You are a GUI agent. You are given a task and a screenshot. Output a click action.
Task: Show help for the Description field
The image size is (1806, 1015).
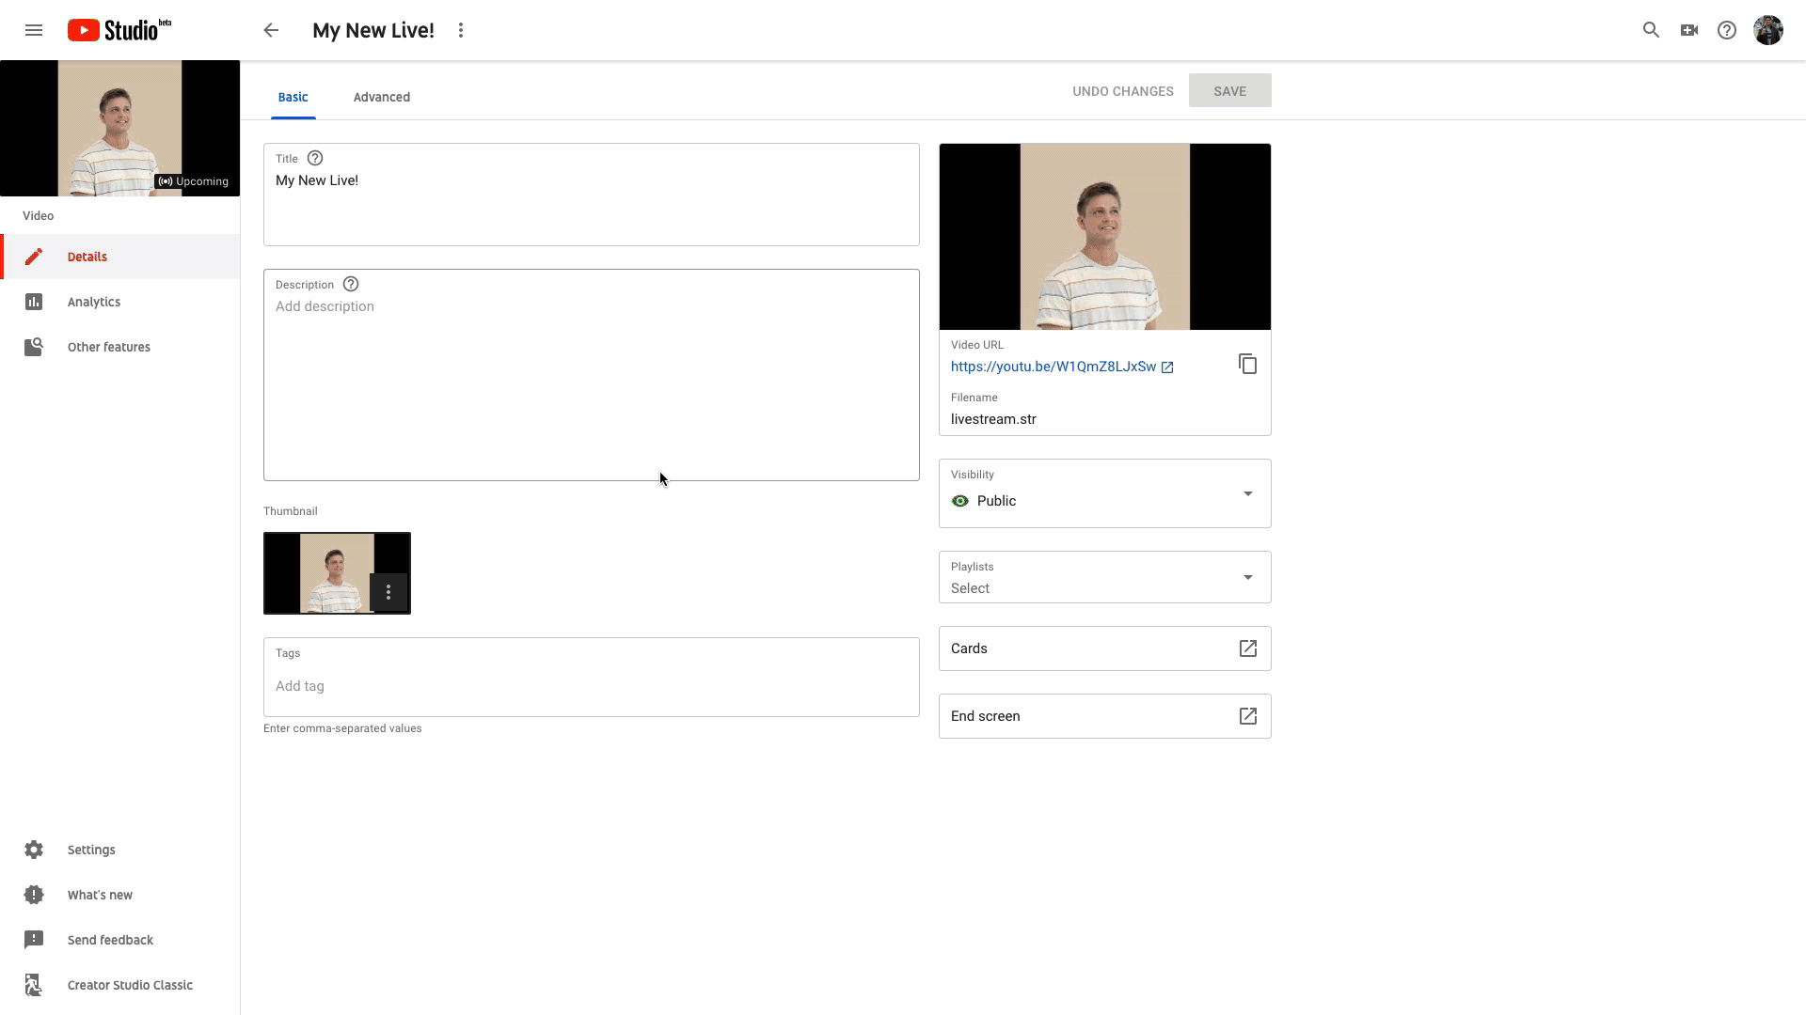pyautogui.click(x=351, y=284)
